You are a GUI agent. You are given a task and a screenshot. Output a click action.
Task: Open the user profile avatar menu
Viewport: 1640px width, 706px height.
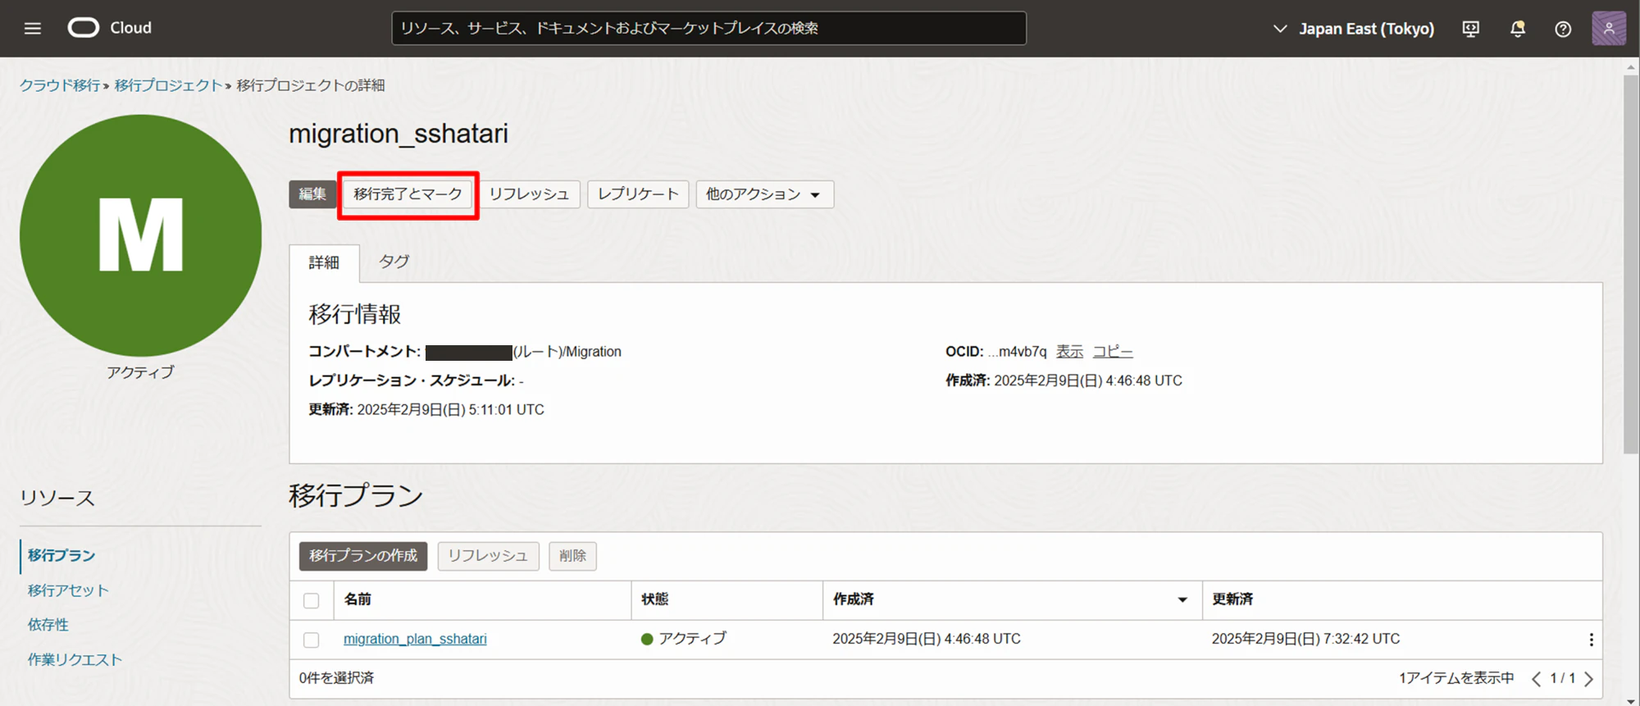click(x=1609, y=29)
